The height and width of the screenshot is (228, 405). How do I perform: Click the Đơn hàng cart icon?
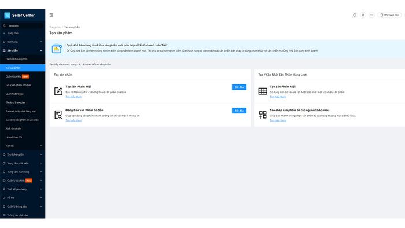(x=4, y=42)
